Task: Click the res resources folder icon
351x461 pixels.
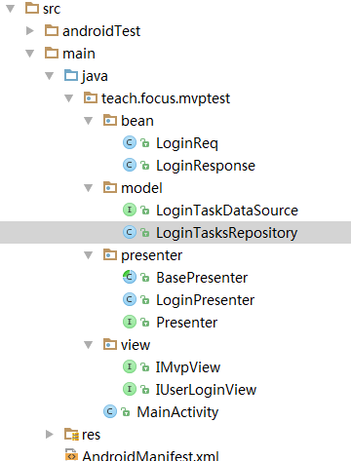Action: (x=71, y=435)
